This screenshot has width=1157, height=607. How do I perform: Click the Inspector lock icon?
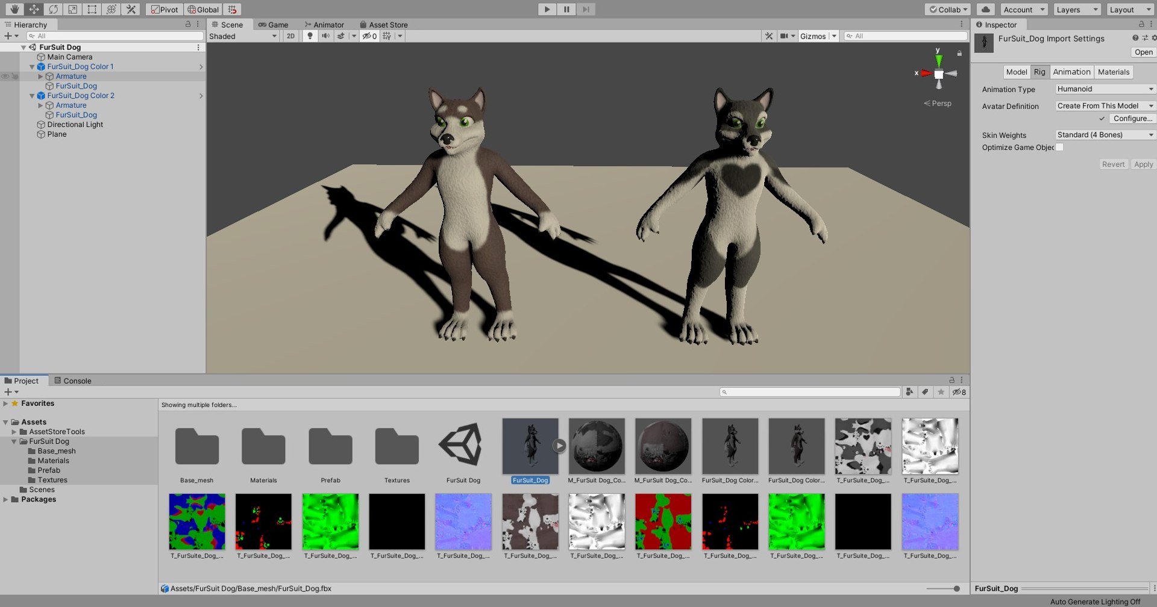(x=1141, y=24)
